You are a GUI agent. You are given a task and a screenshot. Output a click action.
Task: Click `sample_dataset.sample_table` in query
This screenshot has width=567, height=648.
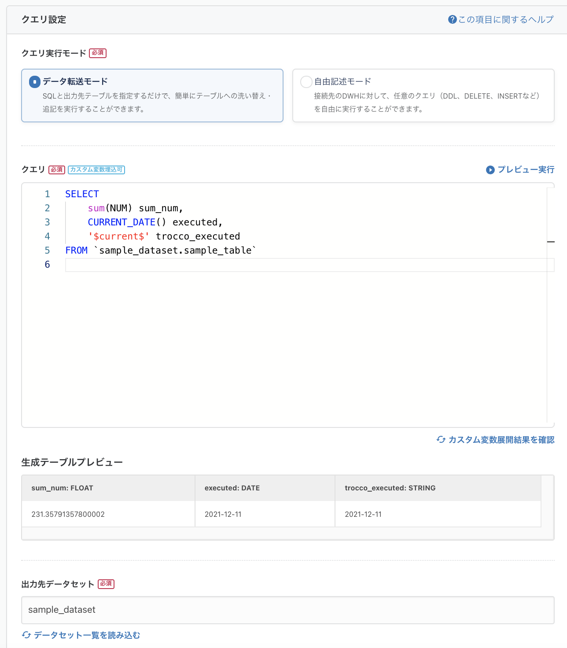[175, 250]
